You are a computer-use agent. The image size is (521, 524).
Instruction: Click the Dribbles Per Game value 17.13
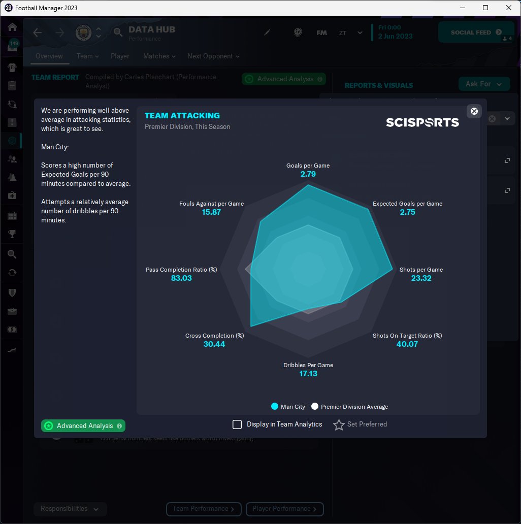point(308,374)
